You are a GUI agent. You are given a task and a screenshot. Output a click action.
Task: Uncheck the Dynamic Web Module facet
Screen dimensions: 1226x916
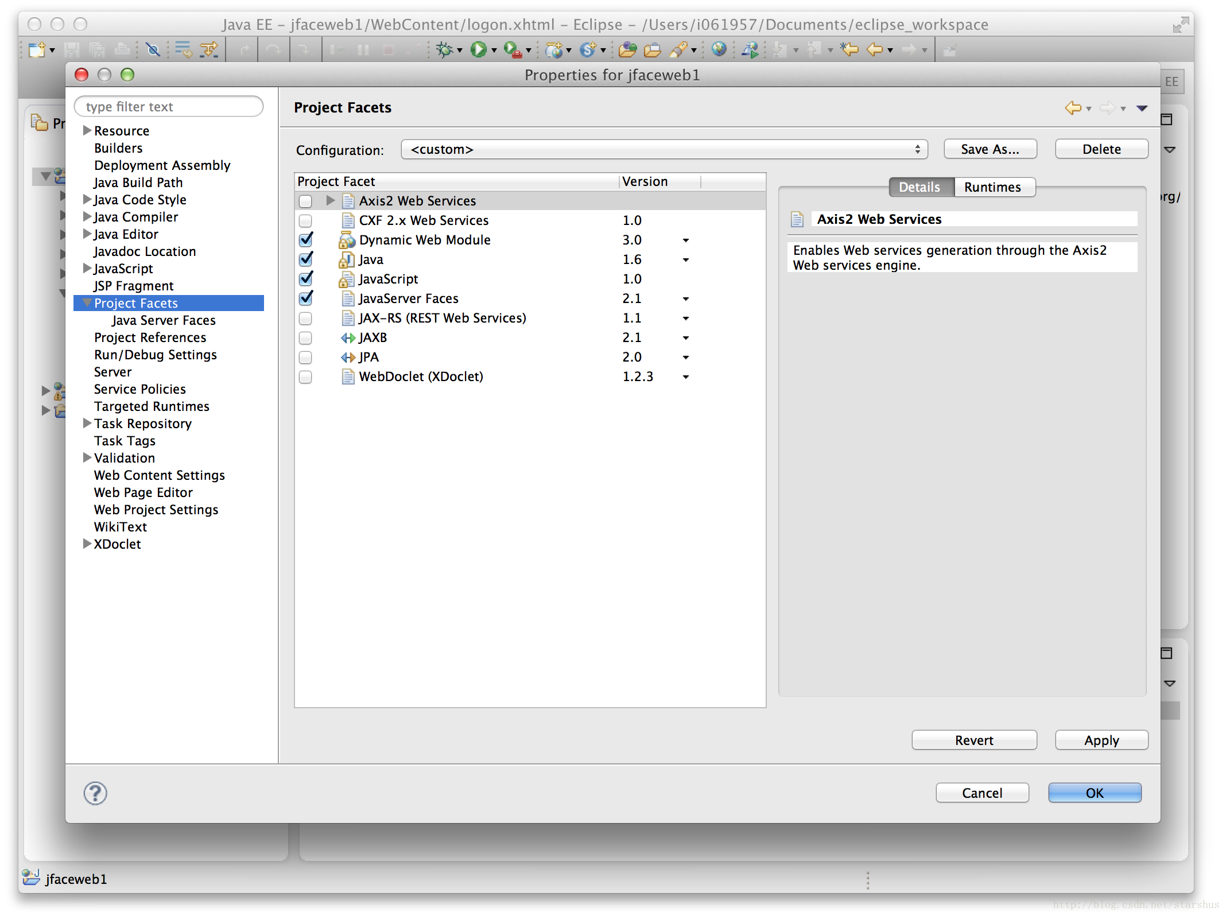pos(306,239)
